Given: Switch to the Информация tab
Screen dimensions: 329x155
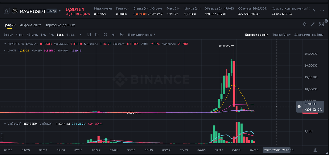Looking at the screenshot, I should click(30, 25).
